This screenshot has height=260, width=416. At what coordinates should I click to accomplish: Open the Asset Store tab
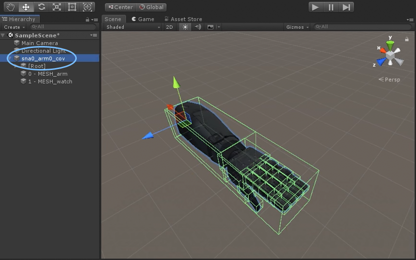pyautogui.click(x=183, y=19)
